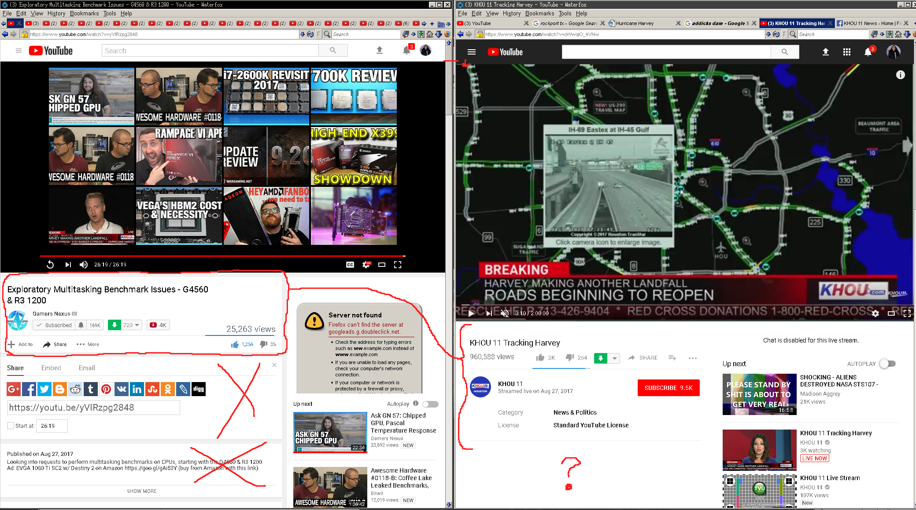The width and height of the screenshot is (916, 510).
Task: Check the Start at checkbox
Action: pyautogui.click(x=11, y=426)
